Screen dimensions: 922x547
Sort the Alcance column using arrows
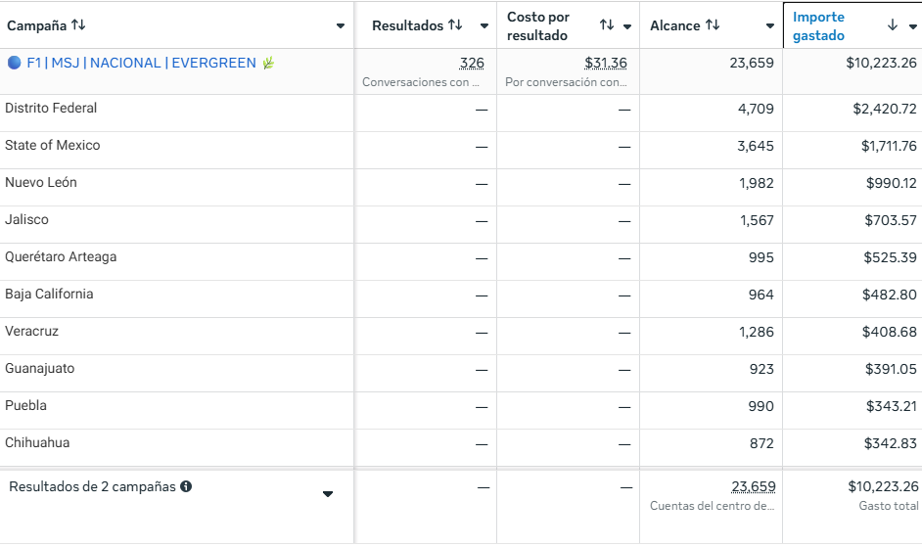coord(713,25)
